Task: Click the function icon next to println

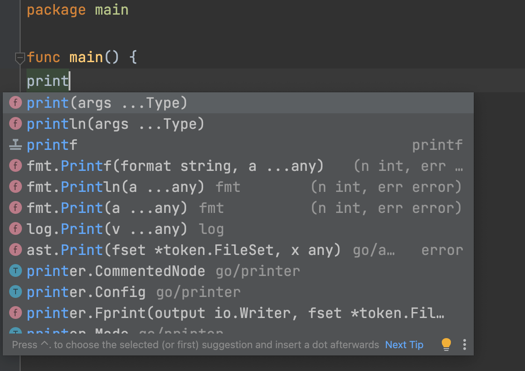Action: click(x=16, y=124)
